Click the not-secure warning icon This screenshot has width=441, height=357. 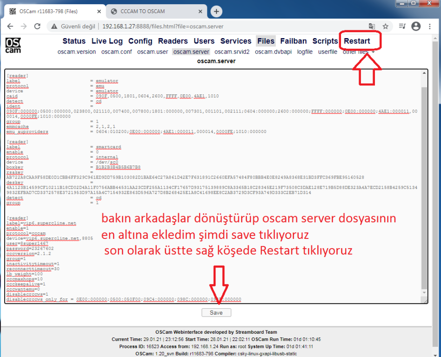tap(54, 26)
